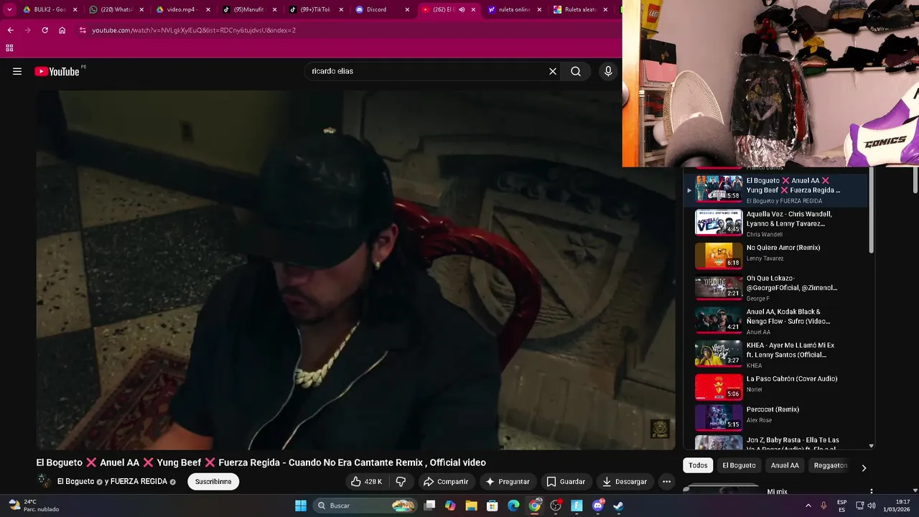Click the Descargar download button
This screenshot has width=919, height=517.
pos(625,481)
